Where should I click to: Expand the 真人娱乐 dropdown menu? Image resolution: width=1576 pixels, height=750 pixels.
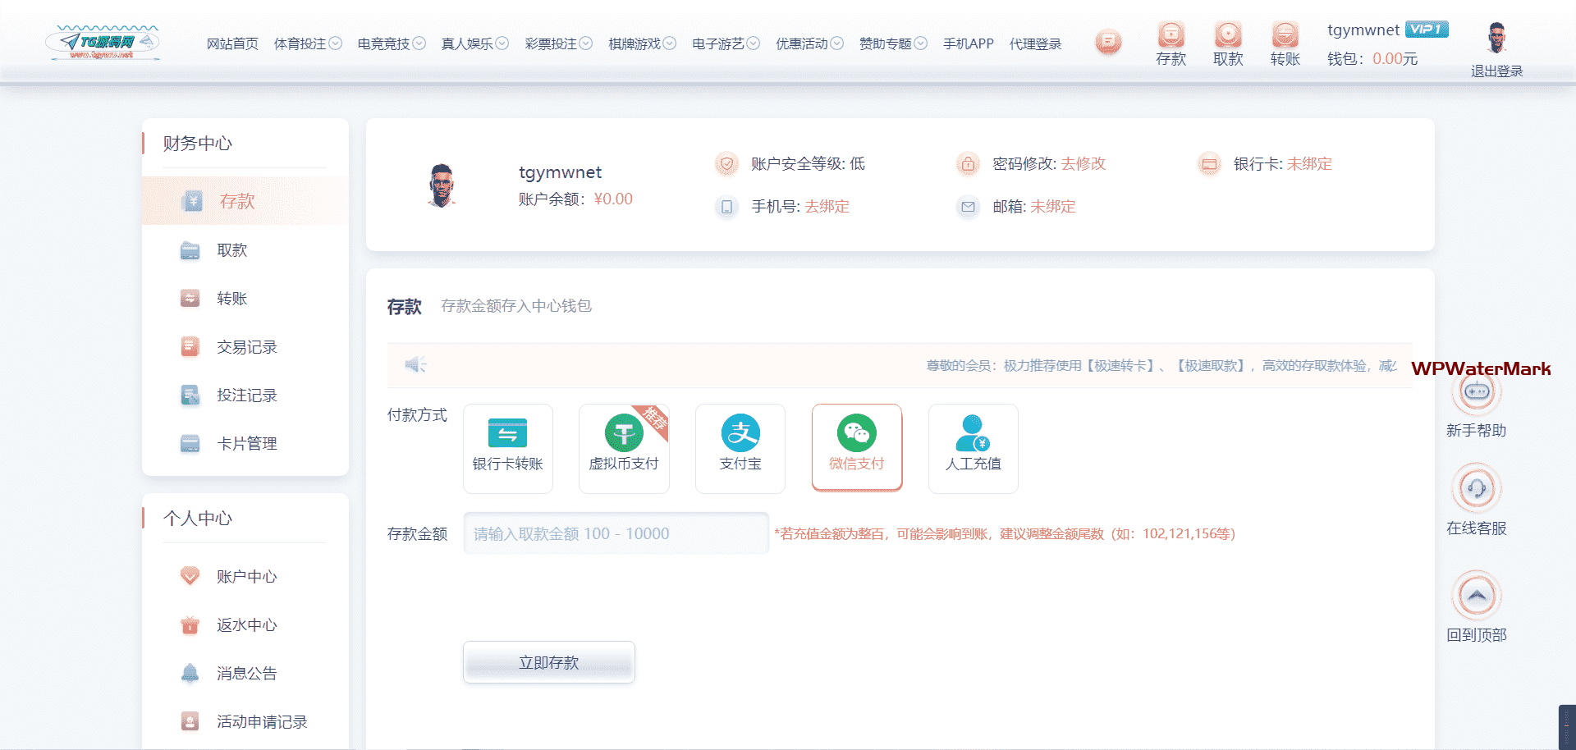474,43
